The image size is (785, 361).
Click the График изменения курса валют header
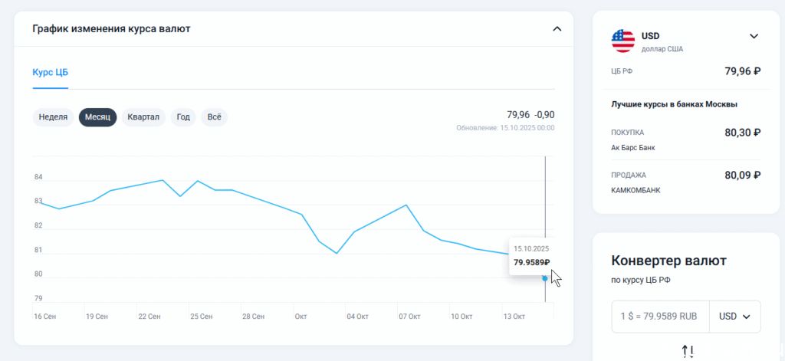tap(111, 28)
